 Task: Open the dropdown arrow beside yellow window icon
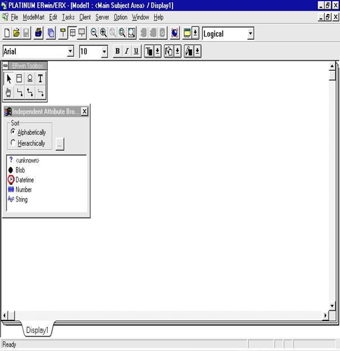click(196, 33)
